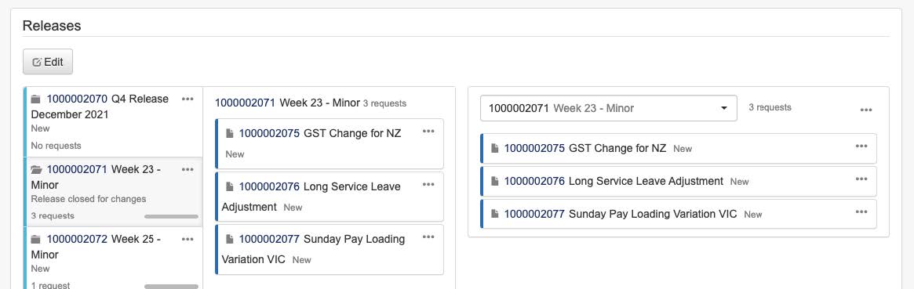This screenshot has width=914, height=289.
Task: Click the Edit button
Action: tap(48, 62)
